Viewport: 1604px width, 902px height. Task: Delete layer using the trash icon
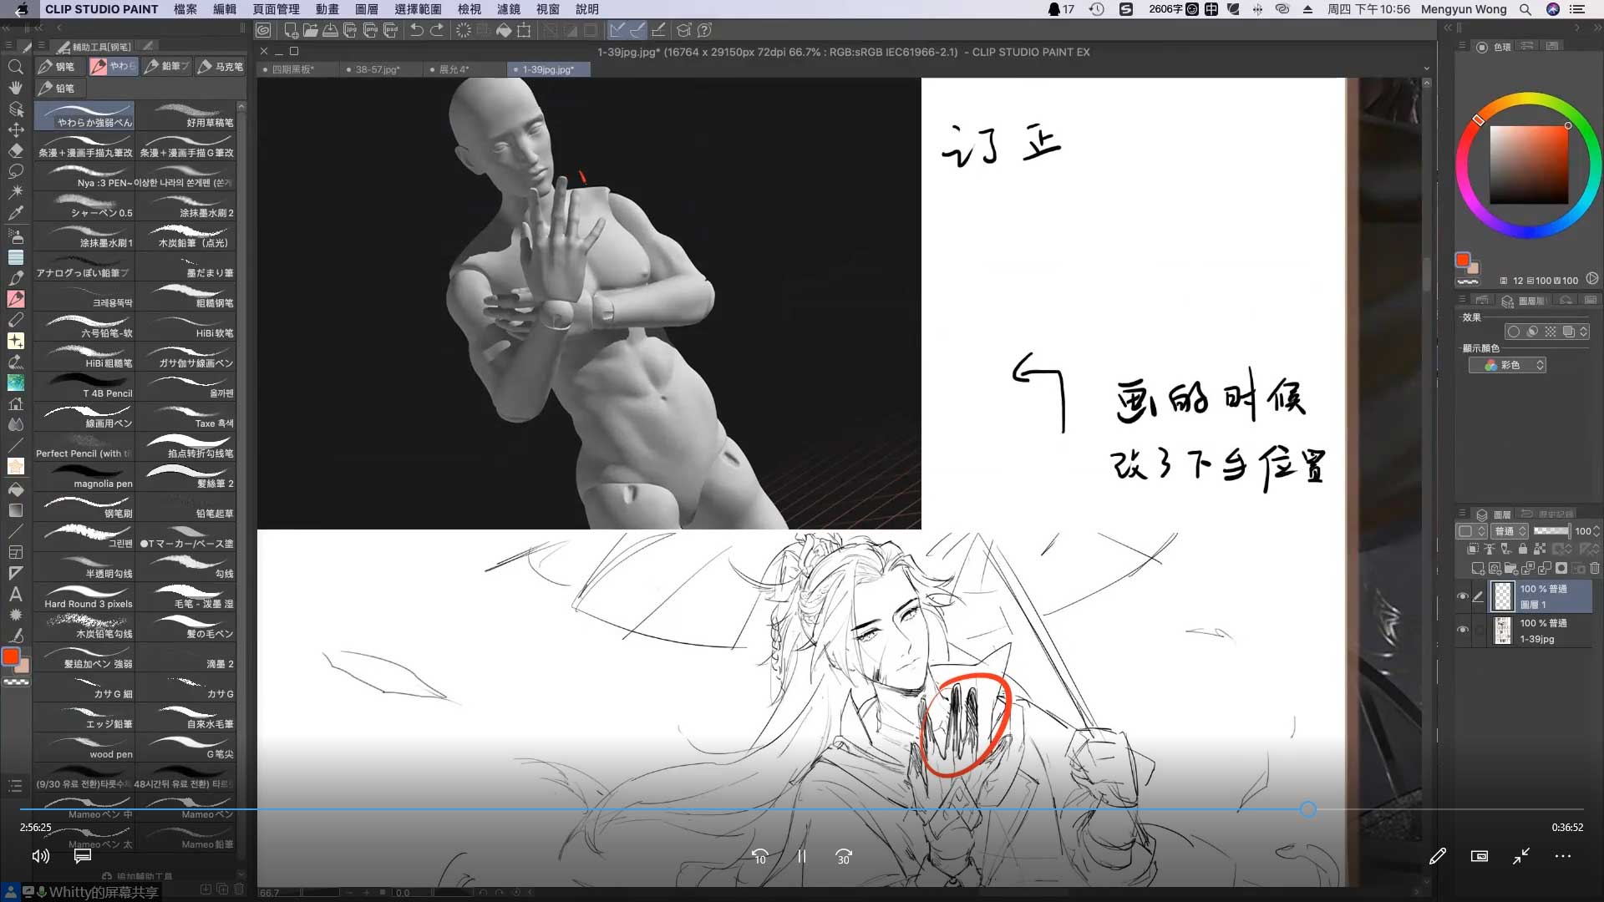point(1594,569)
